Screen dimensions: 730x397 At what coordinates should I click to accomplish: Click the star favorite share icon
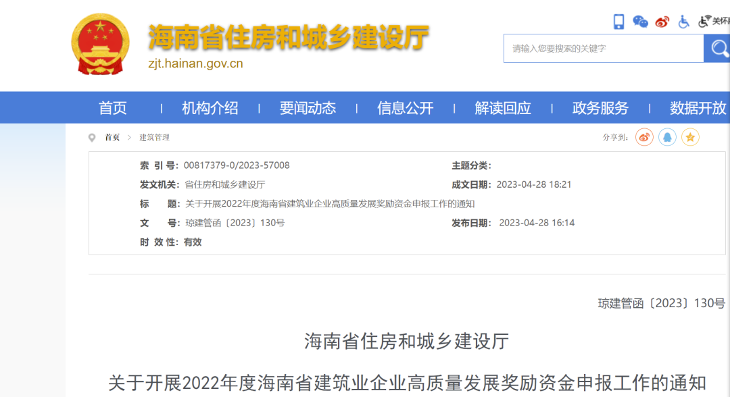pos(690,138)
